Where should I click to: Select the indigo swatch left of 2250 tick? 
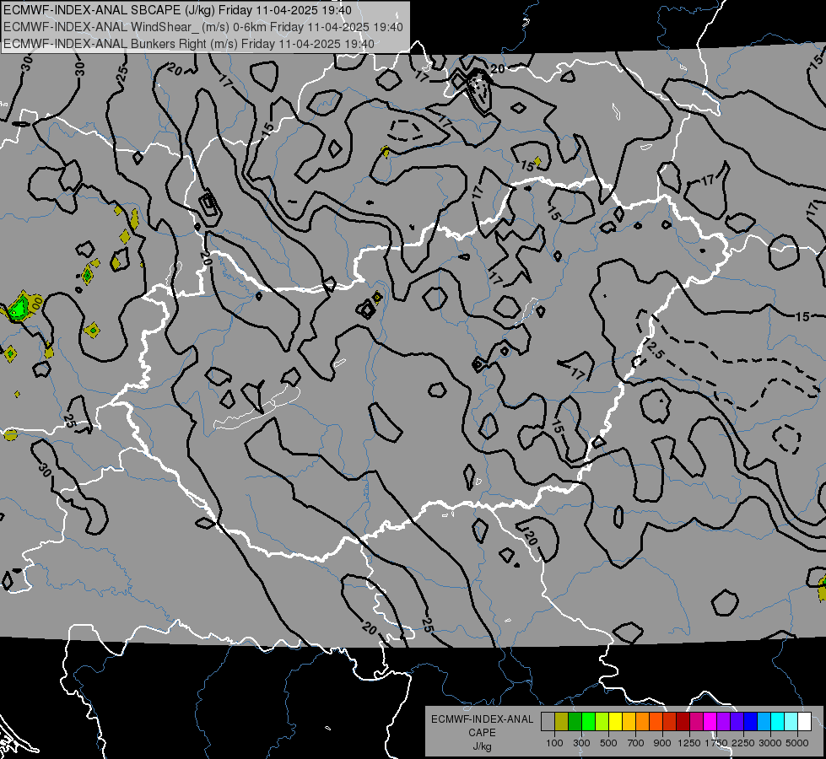737,722
